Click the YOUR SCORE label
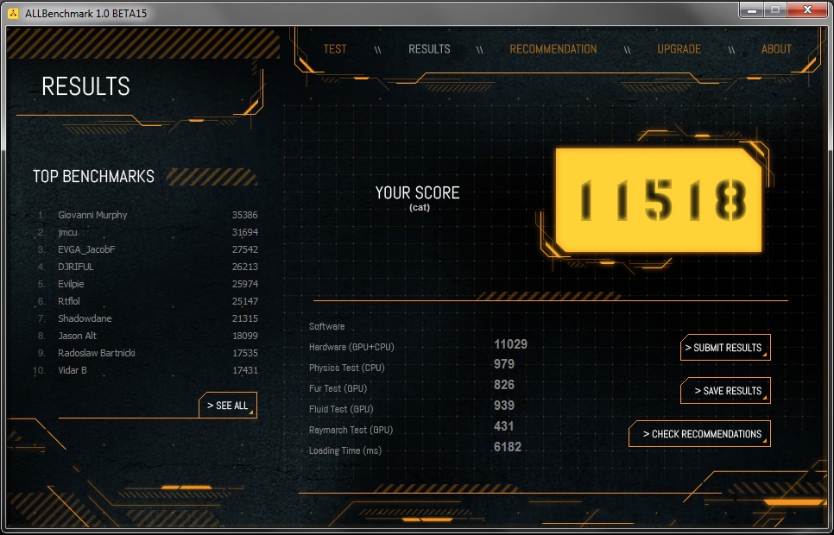Image resolution: width=834 pixels, height=535 pixels. click(418, 192)
